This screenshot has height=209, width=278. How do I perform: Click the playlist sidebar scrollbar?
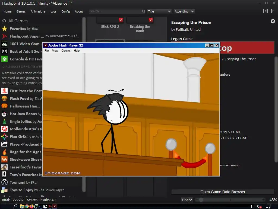(84, 104)
